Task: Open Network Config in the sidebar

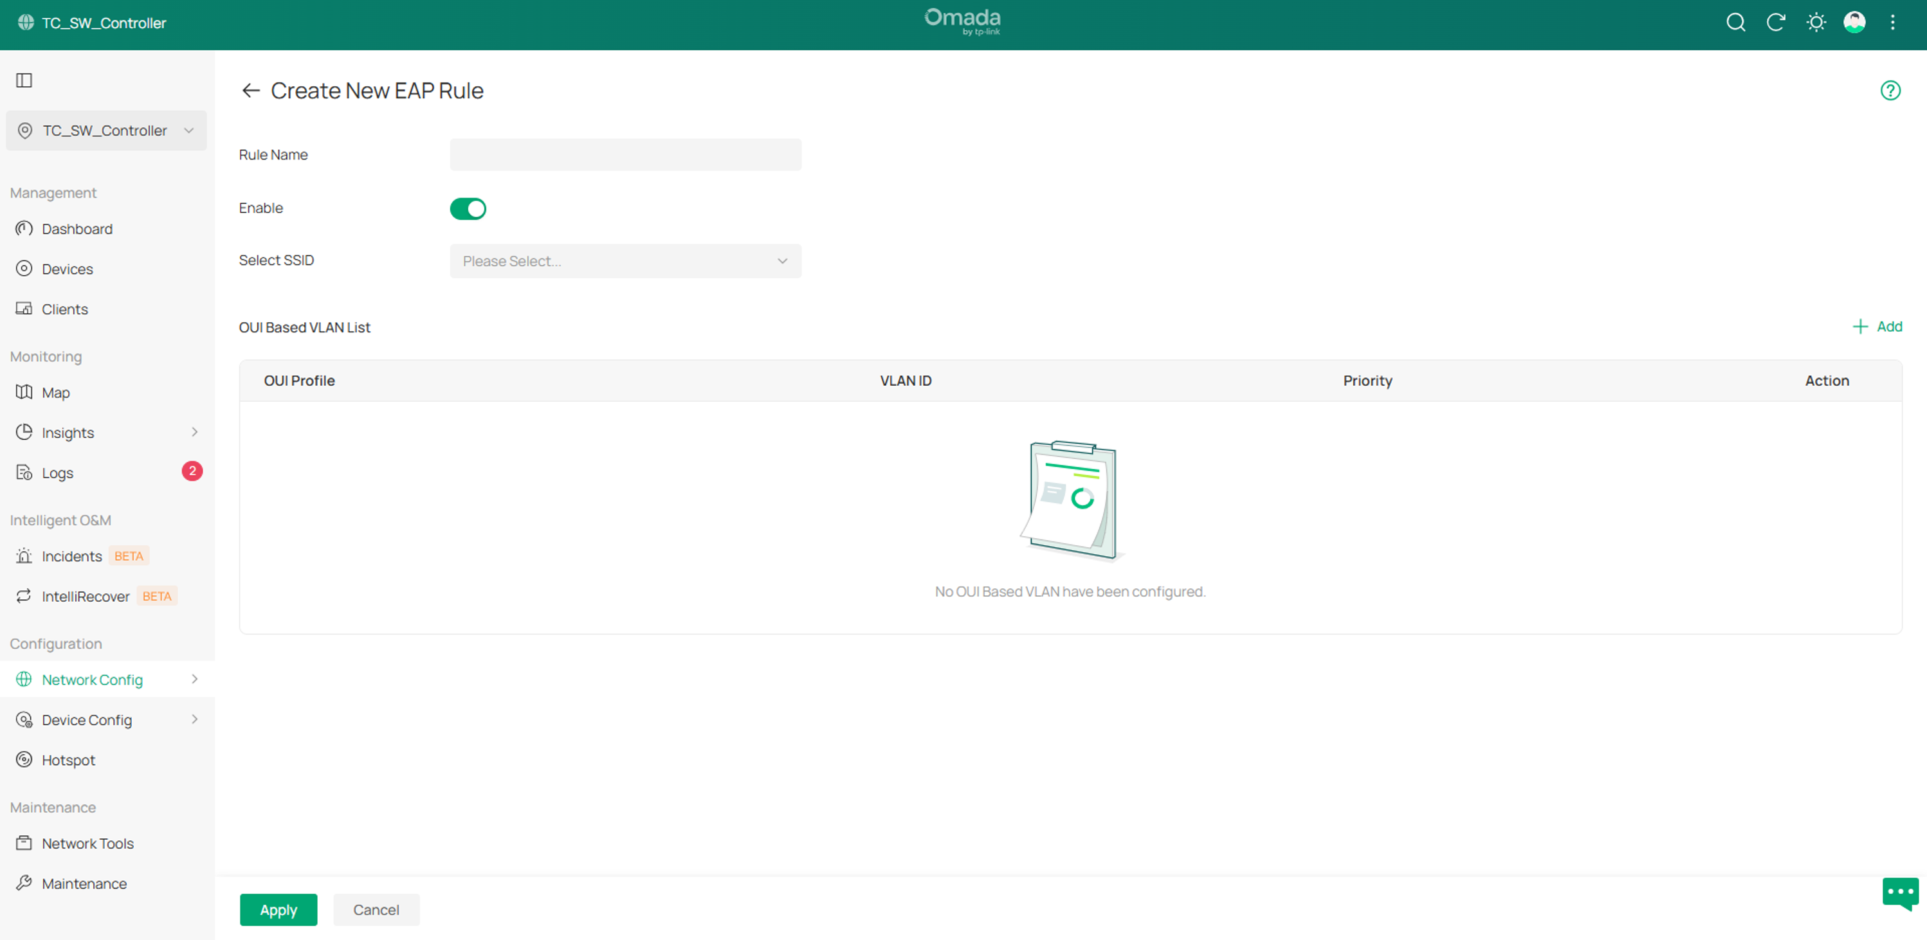Action: click(x=107, y=679)
